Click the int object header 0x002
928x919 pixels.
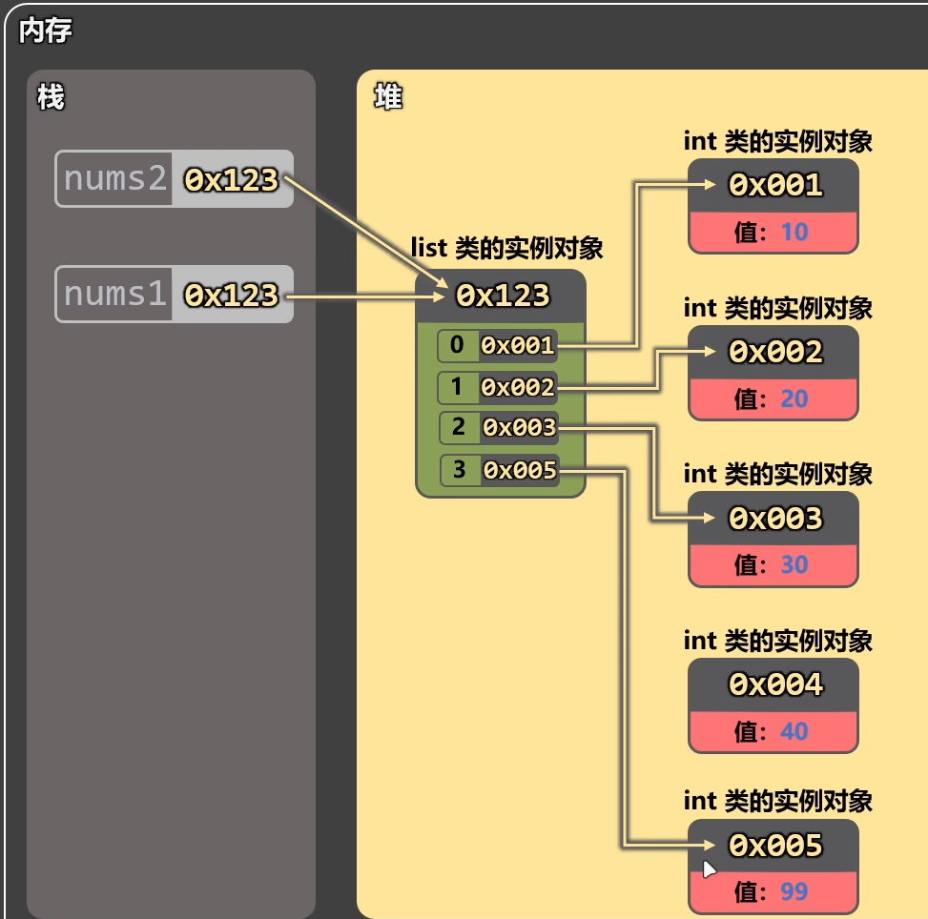[x=773, y=352]
